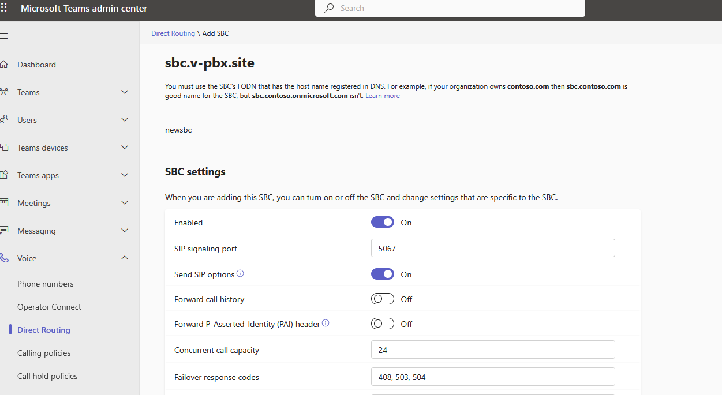Image resolution: width=722 pixels, height=395 pixels.
Task: Click the sbc.v-pbx.site FQDN field
Action: tap(399, 63)
